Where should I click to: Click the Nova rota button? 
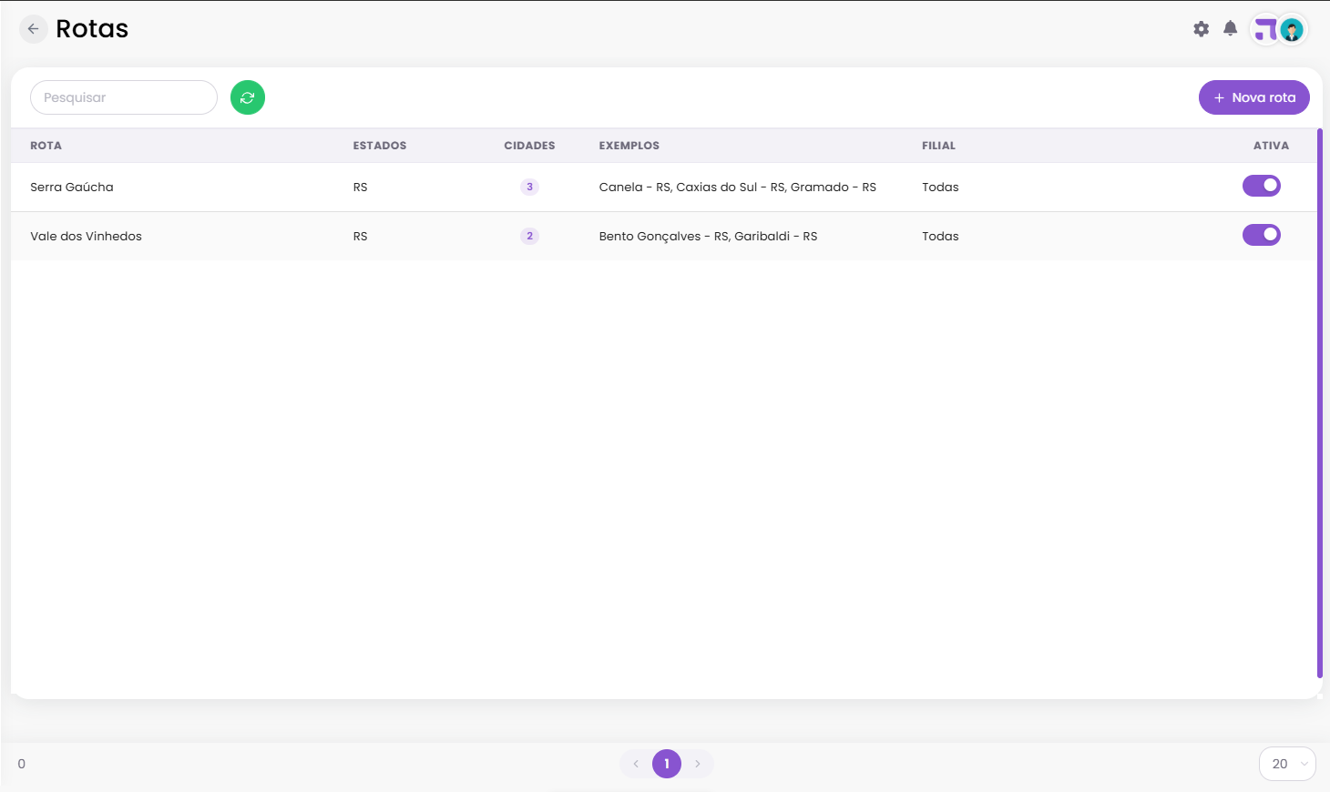click(x=1253, y=97)
